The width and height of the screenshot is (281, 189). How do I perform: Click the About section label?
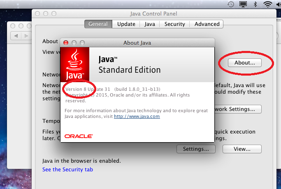click(50, 41)
